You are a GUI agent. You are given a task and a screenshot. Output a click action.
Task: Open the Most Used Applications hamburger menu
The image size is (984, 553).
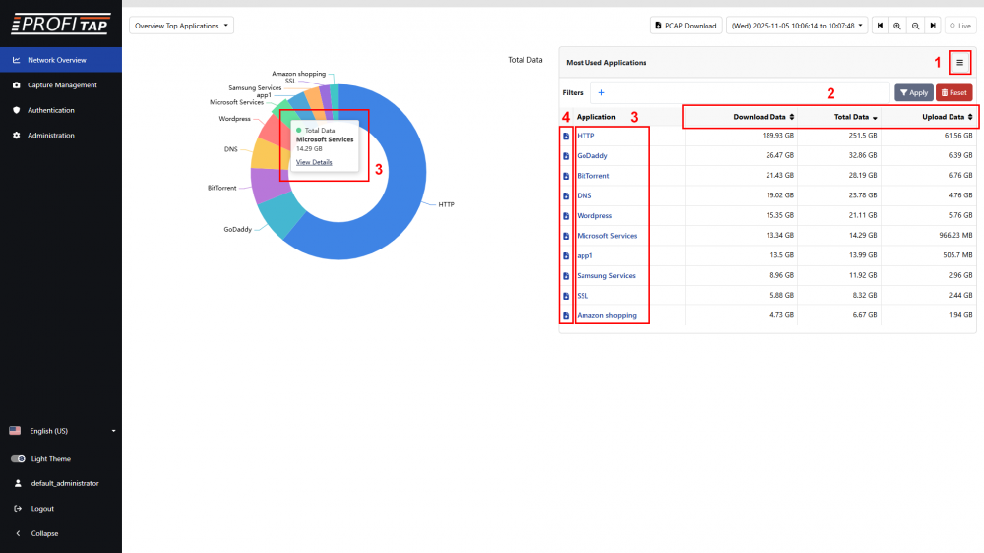[x=959, y=62]
